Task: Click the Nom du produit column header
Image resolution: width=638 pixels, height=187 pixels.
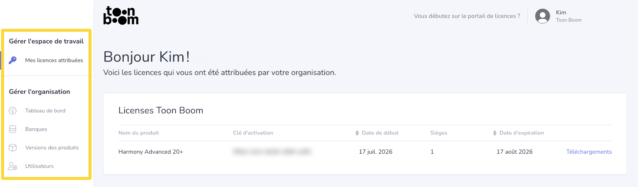Action: (139, 133)
